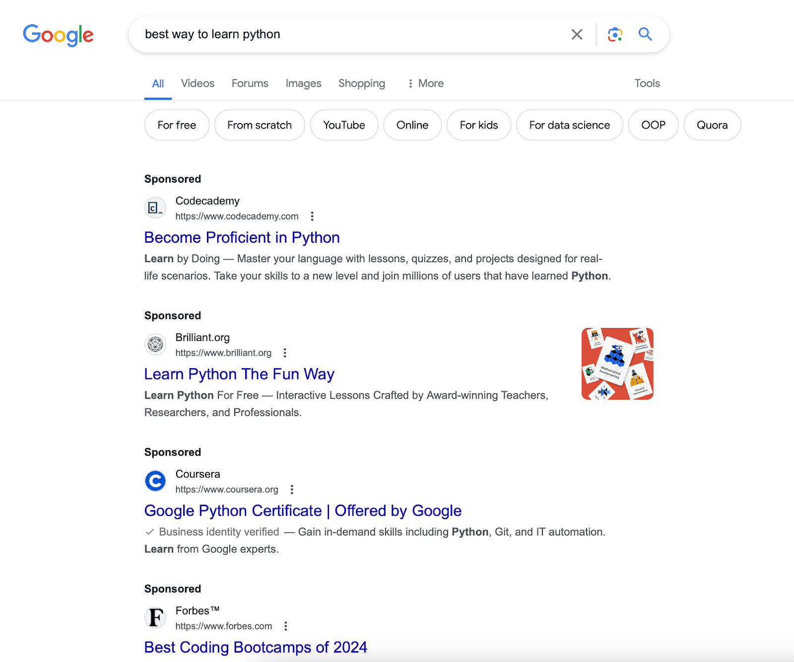Click the coursera.org URL text
Screen dimensions: 794x662
[227, 489]
